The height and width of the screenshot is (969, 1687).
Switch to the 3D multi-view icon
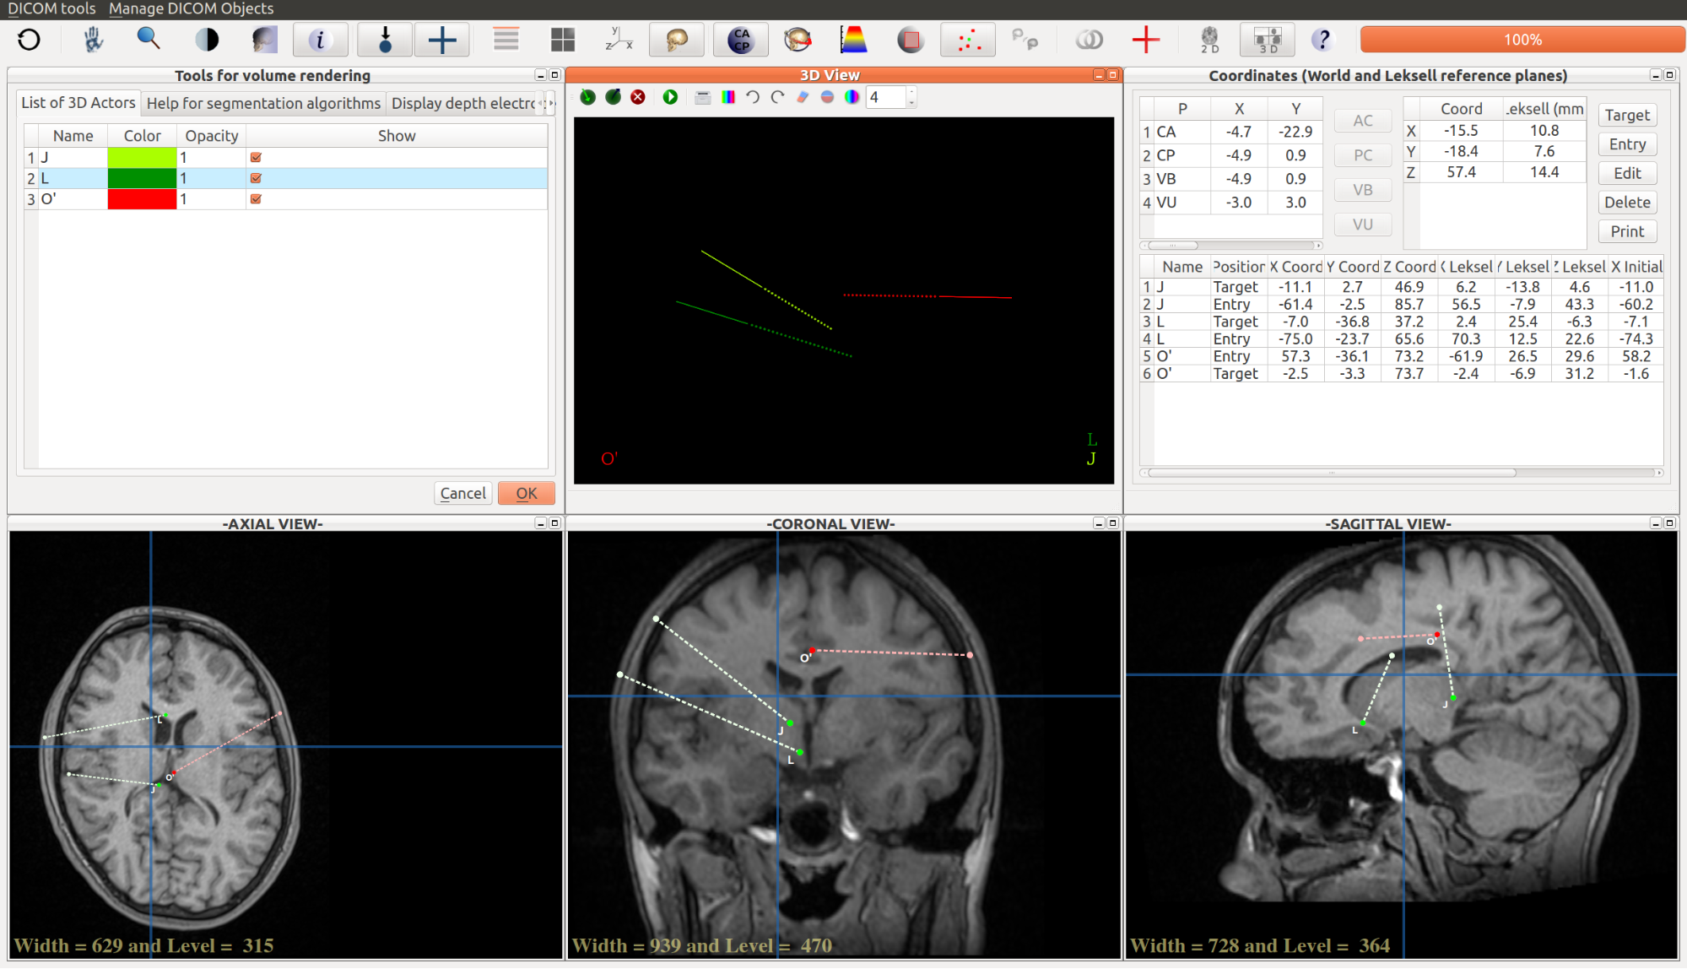(1268, 40)
